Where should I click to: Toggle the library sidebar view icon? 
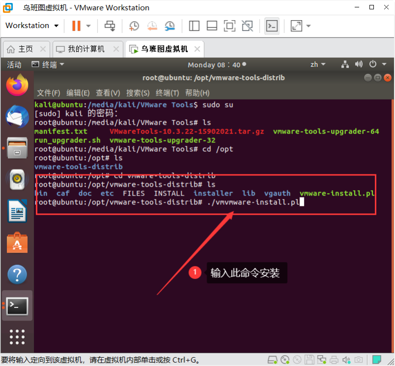pos(194,26)
